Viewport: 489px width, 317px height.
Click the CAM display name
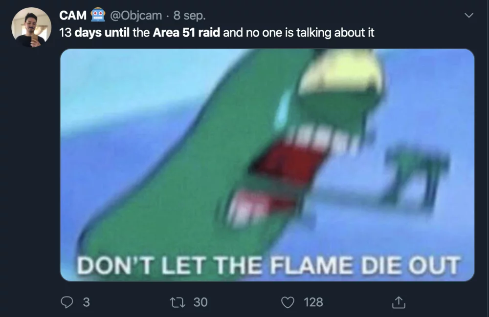pyautogui.click(x=73, y=15)
